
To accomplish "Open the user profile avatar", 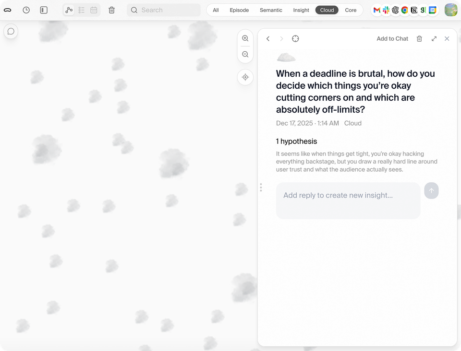I will point(450,10).
